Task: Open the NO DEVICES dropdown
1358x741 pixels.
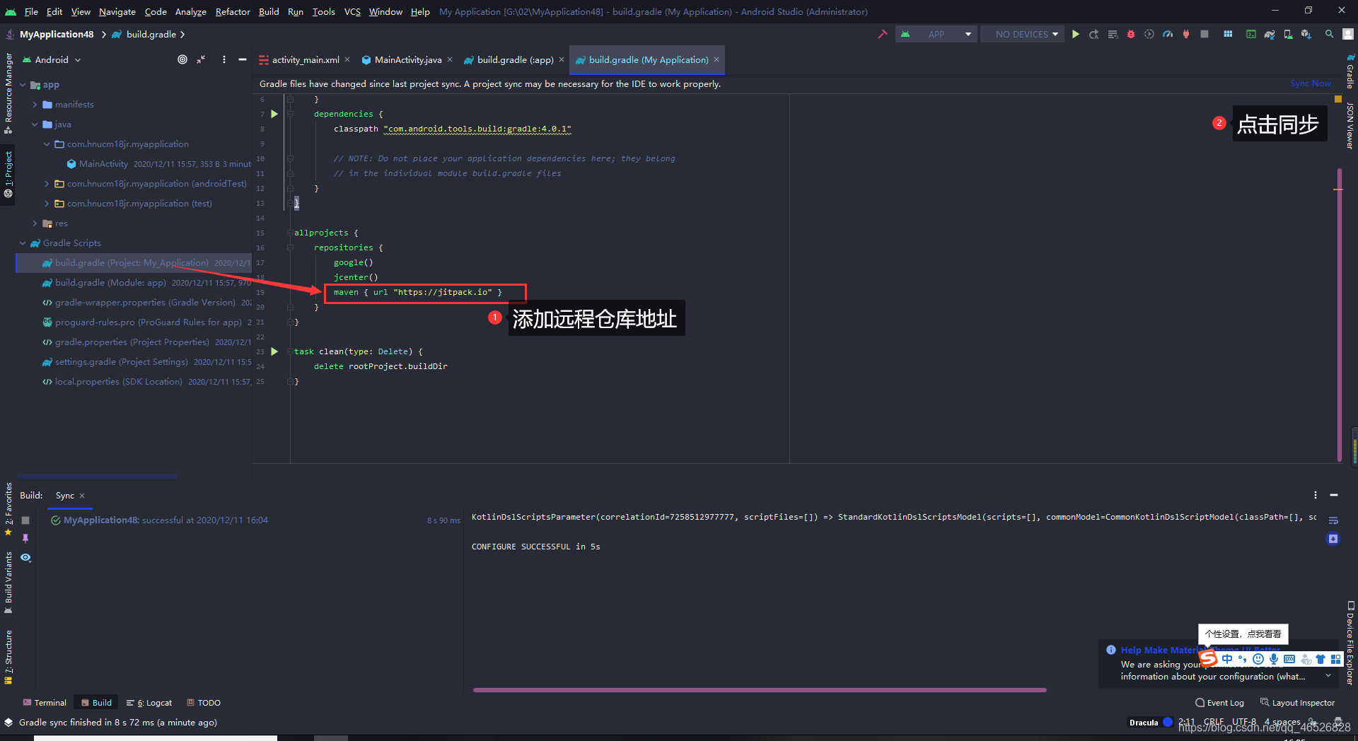Action: click(x=1022, y=34)
